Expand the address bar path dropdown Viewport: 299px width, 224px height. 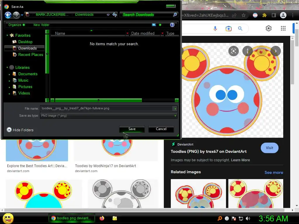click(x=108, y=15)
